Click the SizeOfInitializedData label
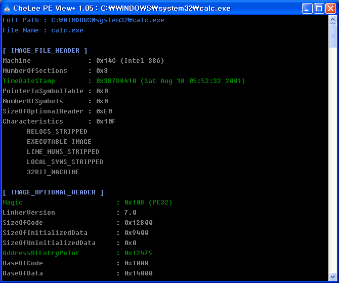Image resolution: width=339 pixels, height=283 pixels. point(45,233)
